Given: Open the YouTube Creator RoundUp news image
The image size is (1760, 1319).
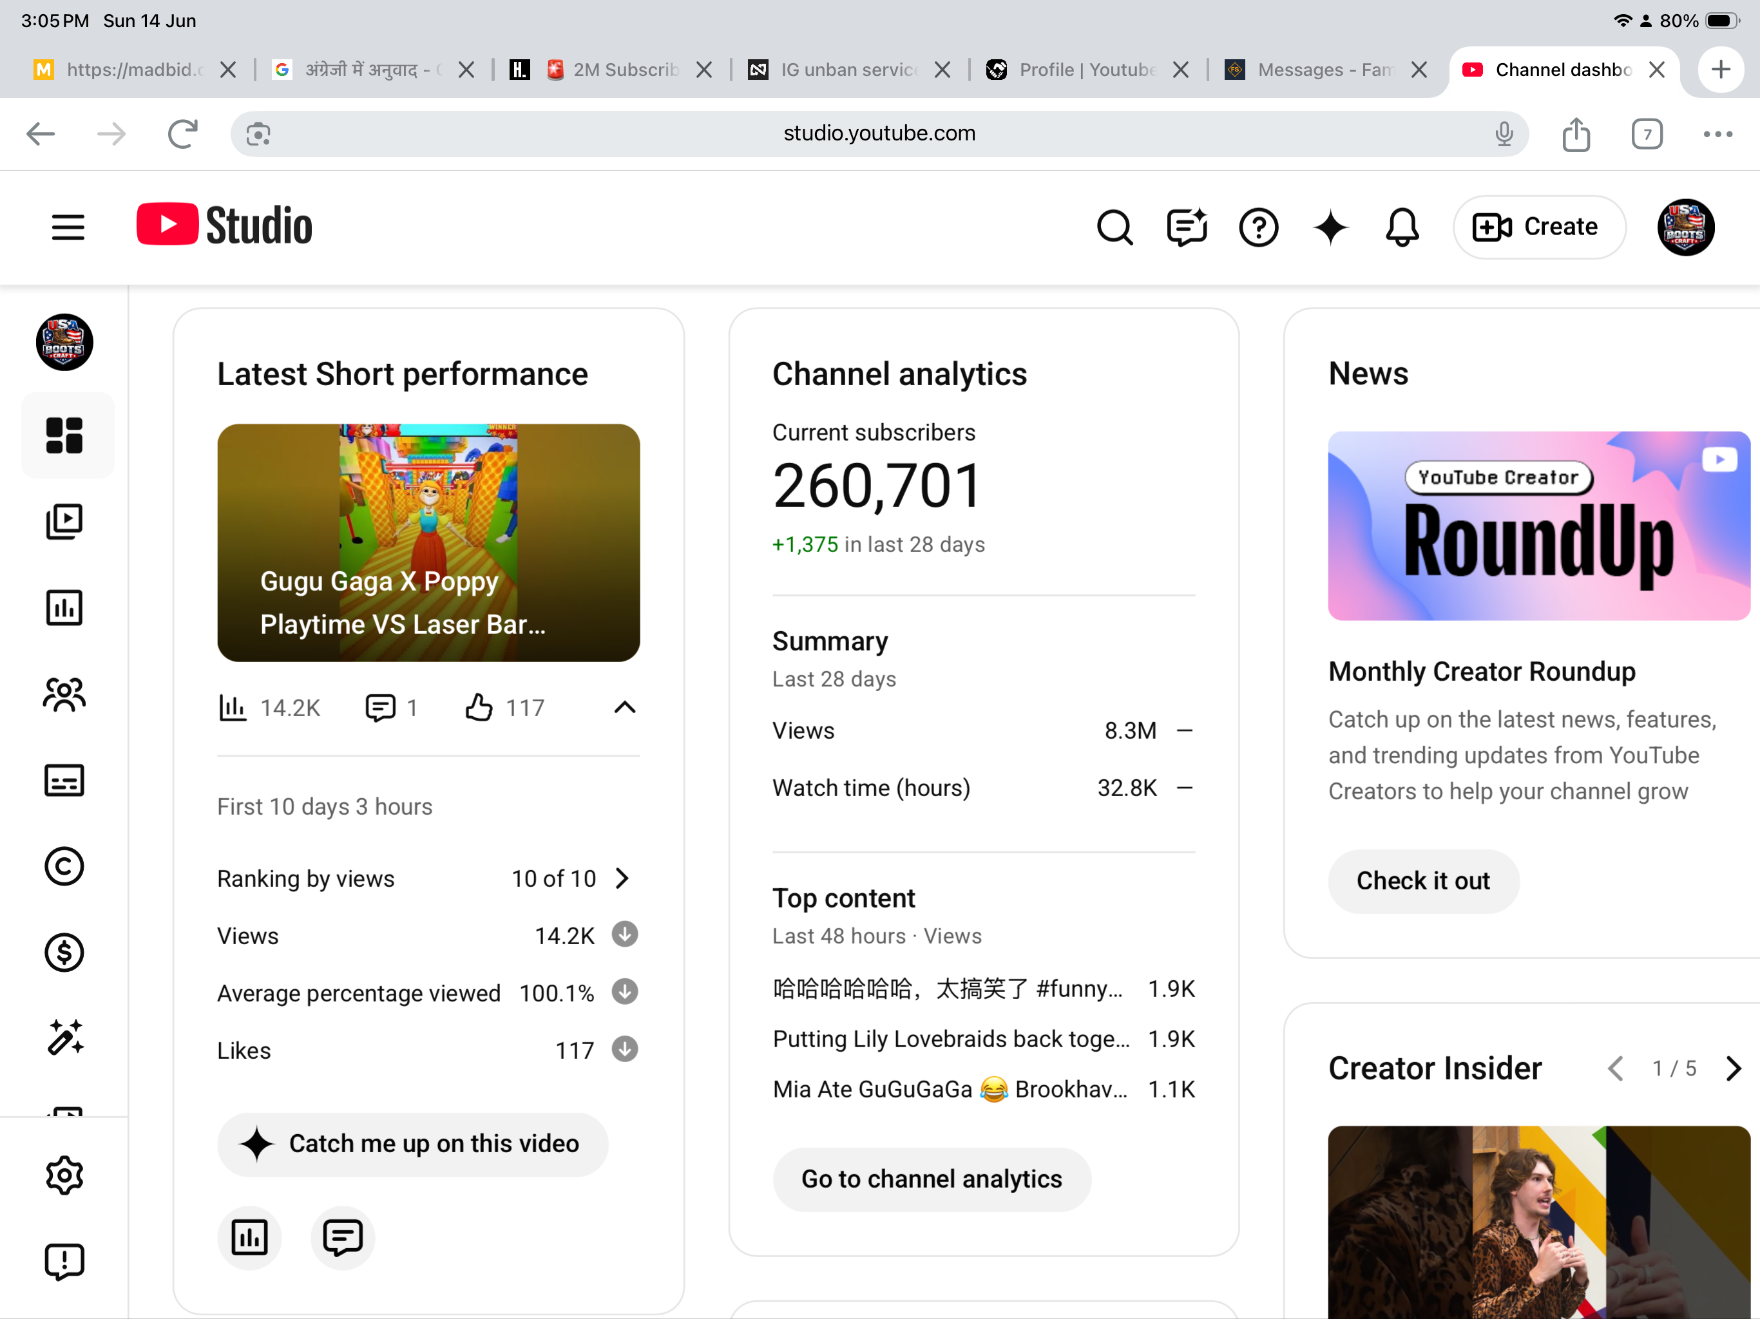Looking at the screenshot, I should [1539, 526].
